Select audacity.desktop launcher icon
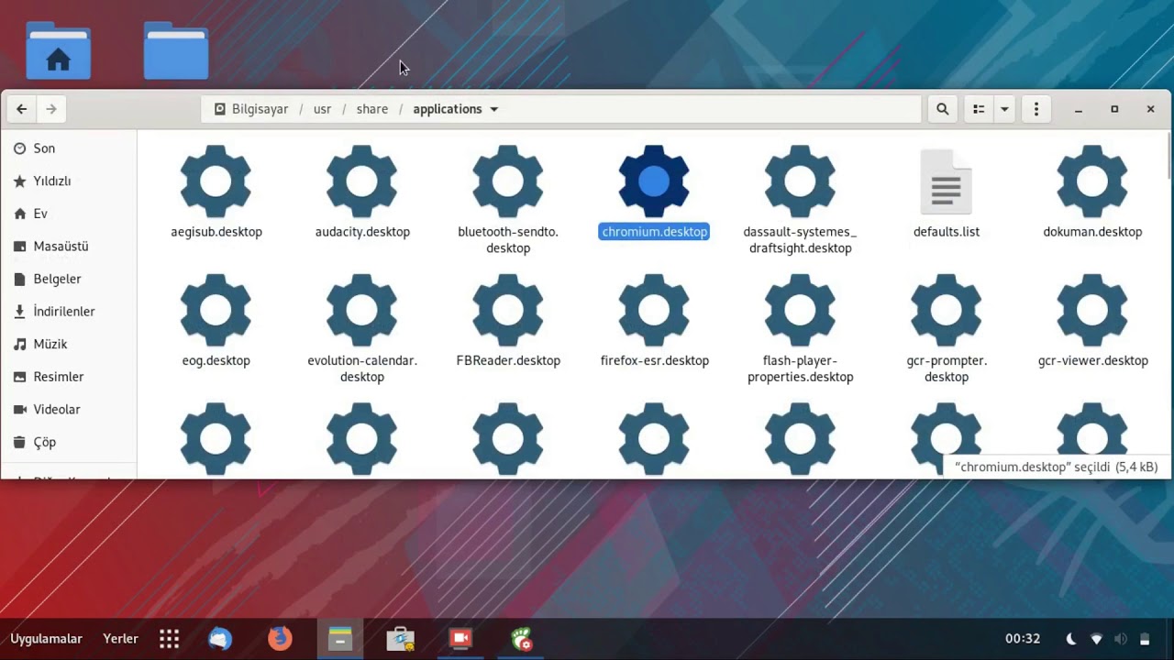This screenshot has width=1174, height=660. [x=362, y=181]
